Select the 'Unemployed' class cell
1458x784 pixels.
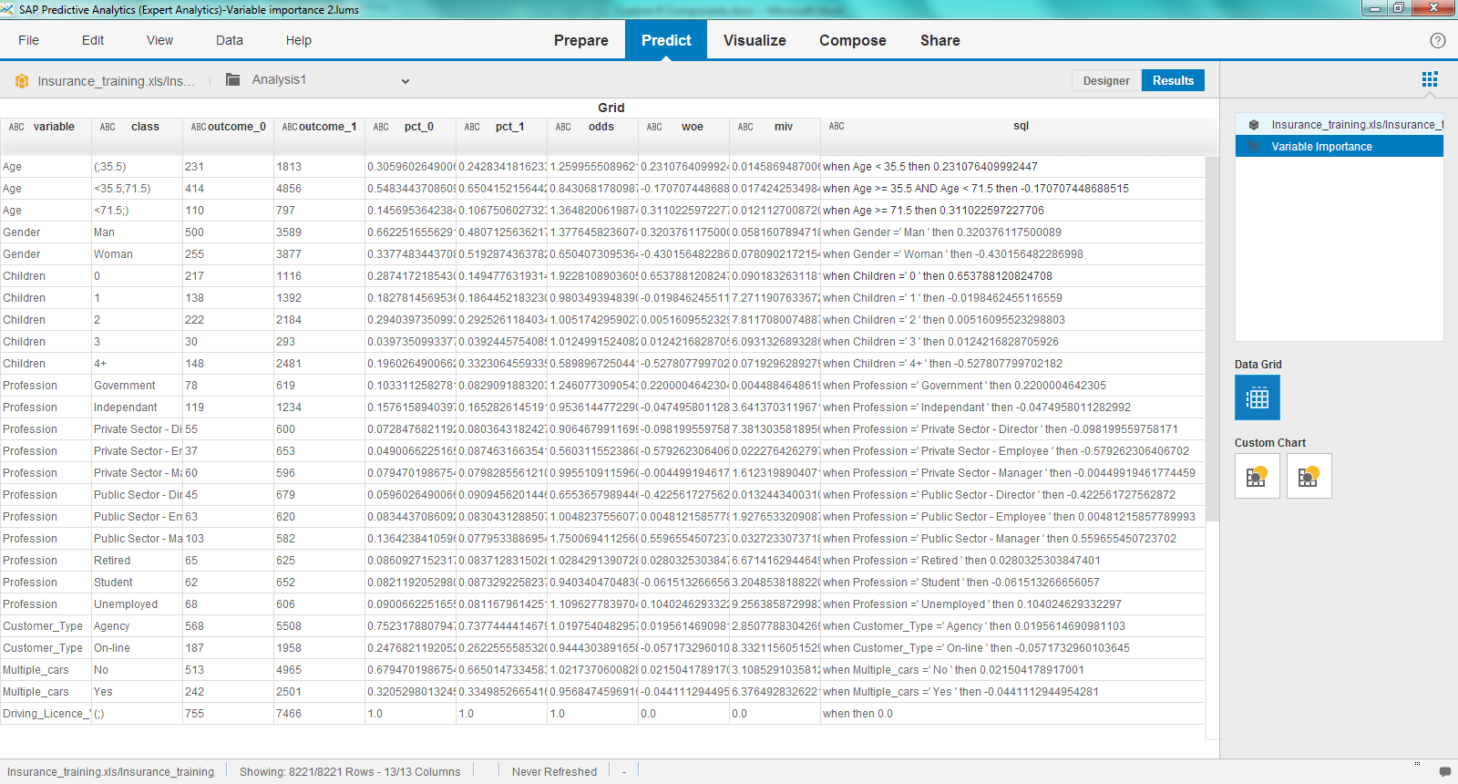pos(137,604)
